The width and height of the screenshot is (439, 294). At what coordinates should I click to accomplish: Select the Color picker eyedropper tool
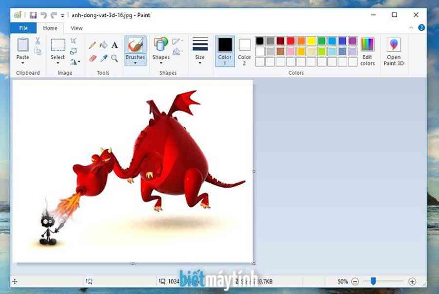pyautogui.click(x=104, y=58)
